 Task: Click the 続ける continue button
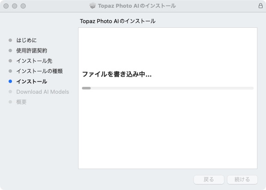(242, 179)
